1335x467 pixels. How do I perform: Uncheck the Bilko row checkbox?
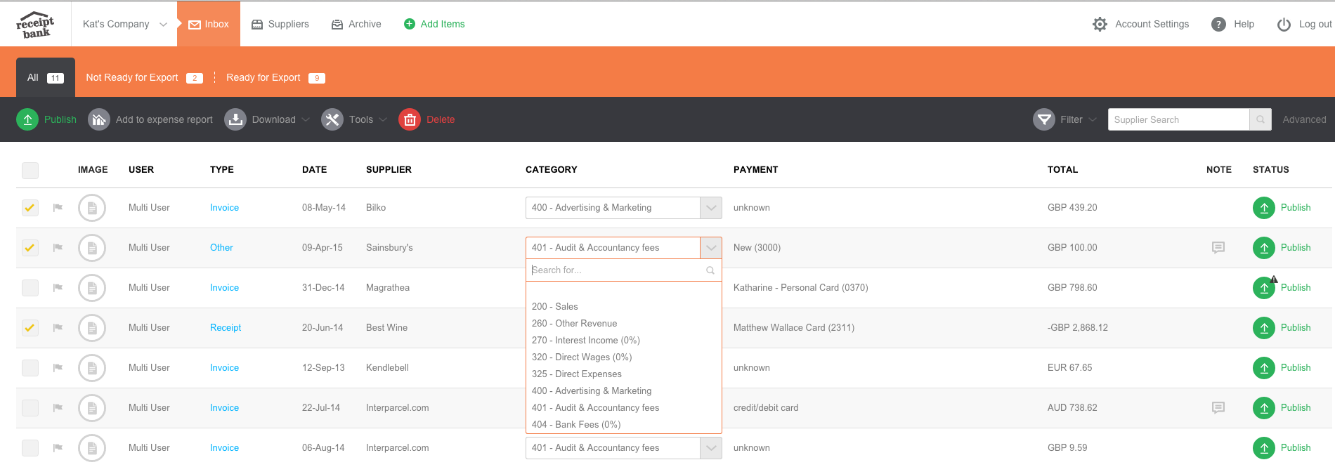[x=30, y=208]
